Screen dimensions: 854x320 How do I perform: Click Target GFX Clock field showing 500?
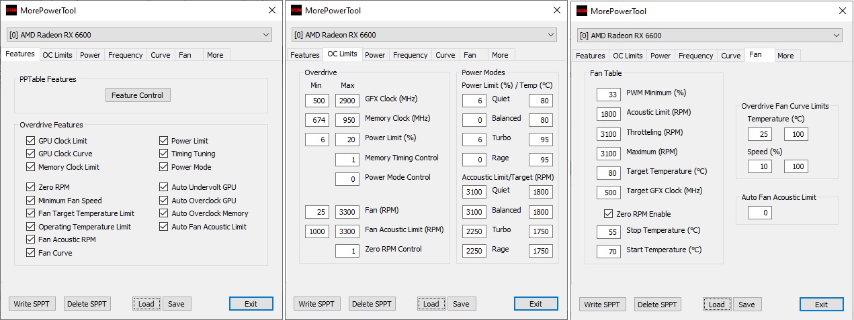click(609, 193)
